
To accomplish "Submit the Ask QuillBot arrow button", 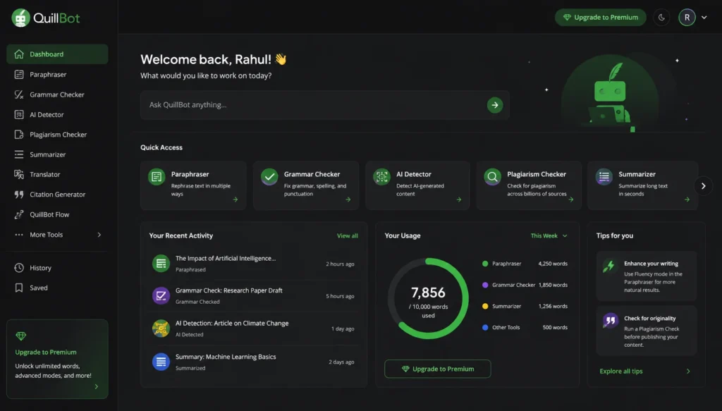I will 495,105.
